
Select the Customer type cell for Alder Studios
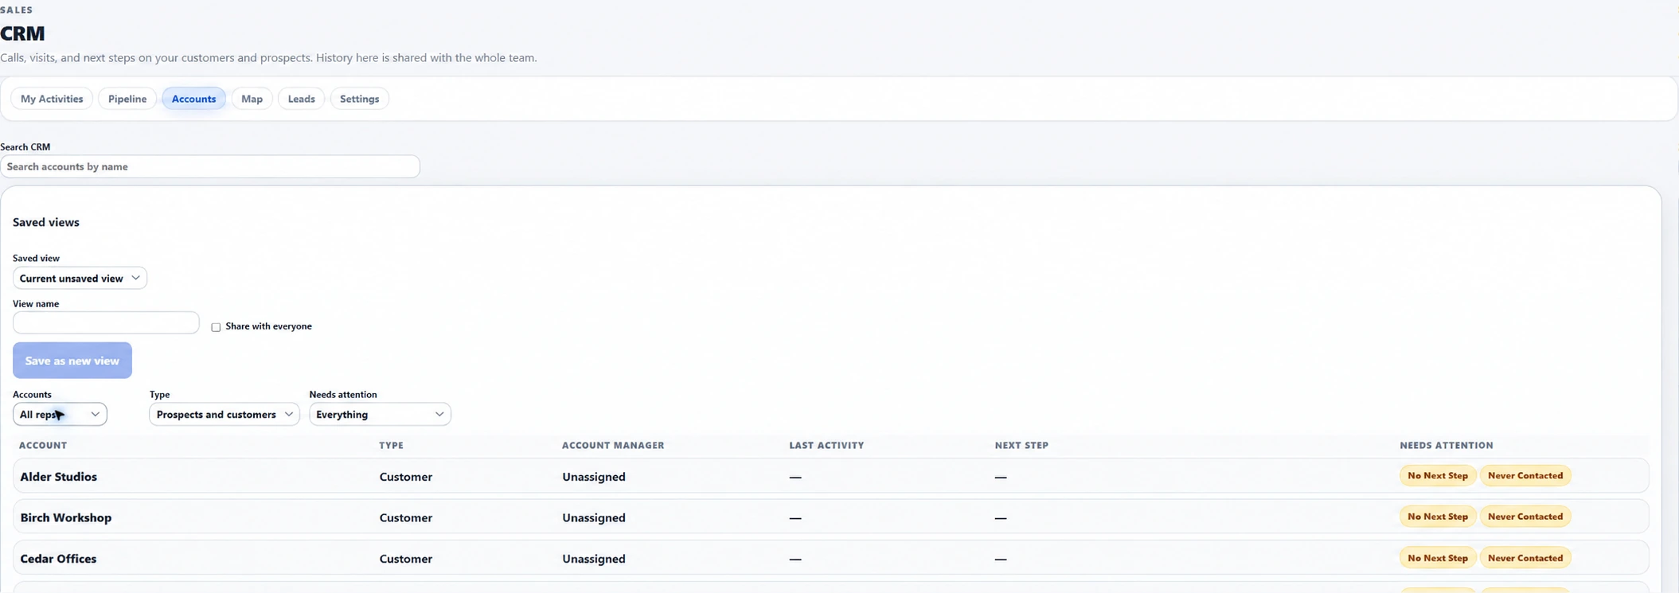click(406, 477)
